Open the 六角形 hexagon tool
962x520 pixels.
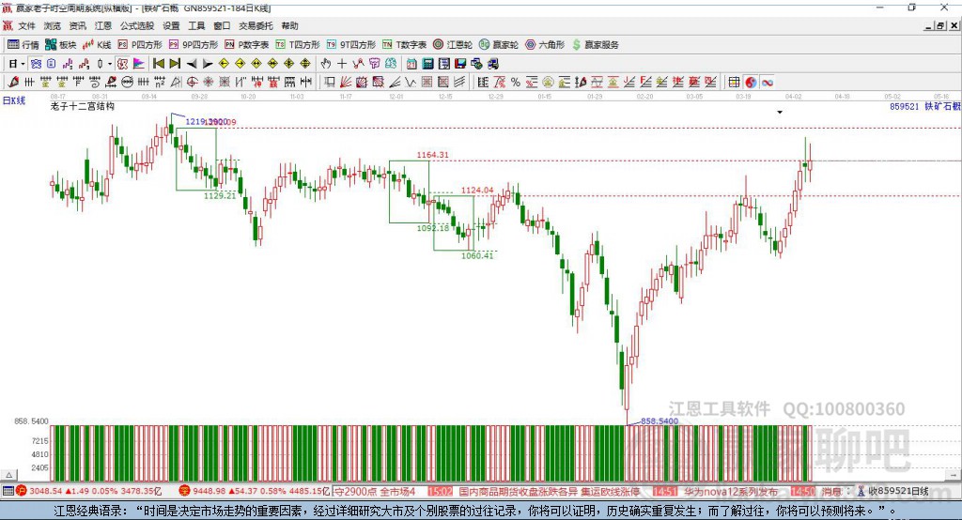pos(543,44)
